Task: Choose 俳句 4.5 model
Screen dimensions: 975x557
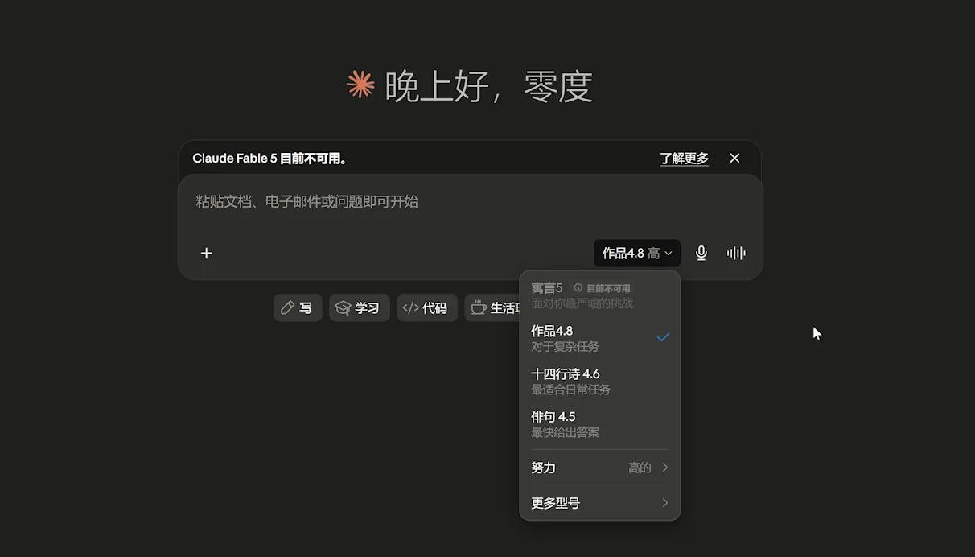Action: click(x=600, y=424)
